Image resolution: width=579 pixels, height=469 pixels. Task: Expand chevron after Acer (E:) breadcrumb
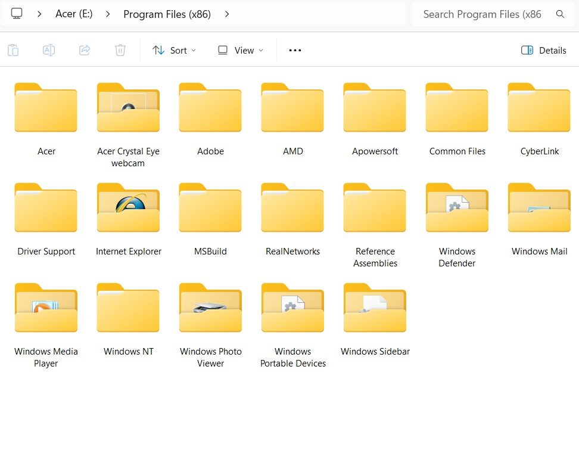pos(108,14)
